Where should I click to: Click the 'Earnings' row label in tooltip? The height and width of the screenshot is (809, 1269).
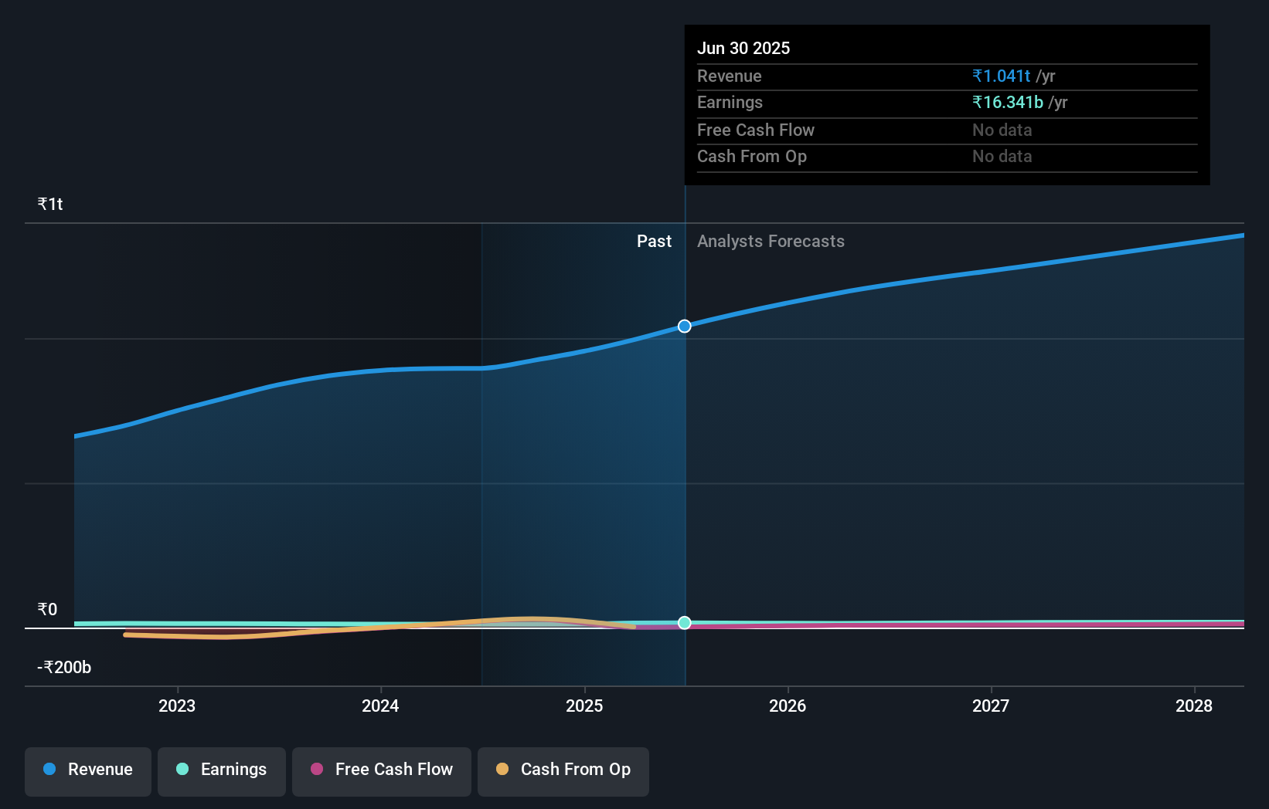730,102
